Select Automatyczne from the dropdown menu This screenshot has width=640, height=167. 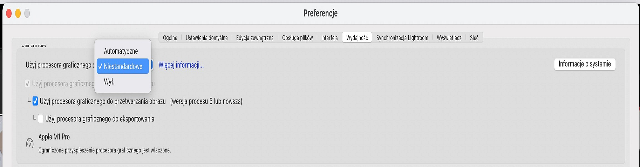[121, 51]
